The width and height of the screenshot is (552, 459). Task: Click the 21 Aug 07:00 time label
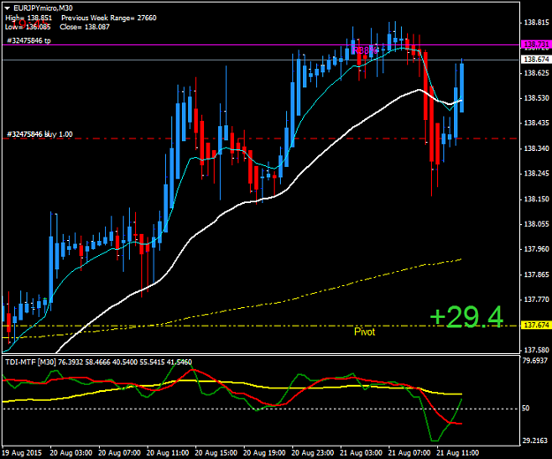point(409,453)
